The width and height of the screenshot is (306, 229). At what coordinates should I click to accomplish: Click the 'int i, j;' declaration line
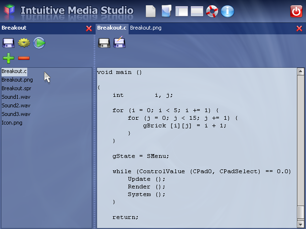pyautogui.click(x=142, y=95)
